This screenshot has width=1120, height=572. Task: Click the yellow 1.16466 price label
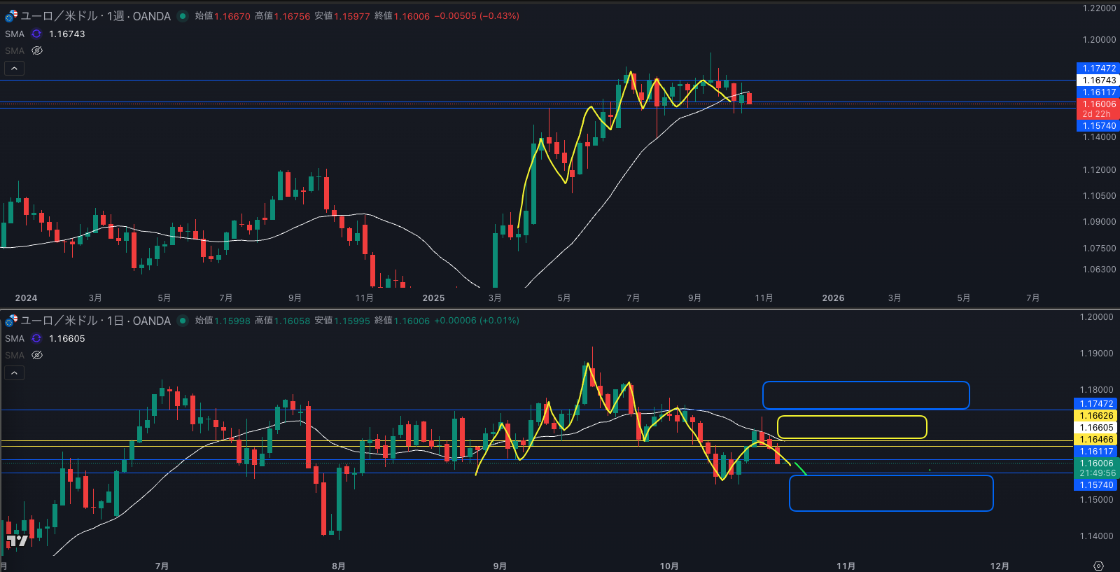pos(1096,440)
